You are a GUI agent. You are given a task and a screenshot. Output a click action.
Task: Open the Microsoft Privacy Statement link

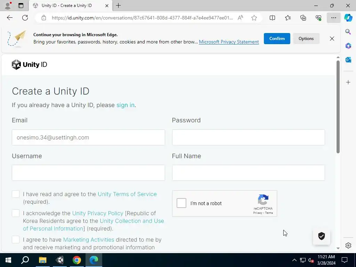[229, 42]
